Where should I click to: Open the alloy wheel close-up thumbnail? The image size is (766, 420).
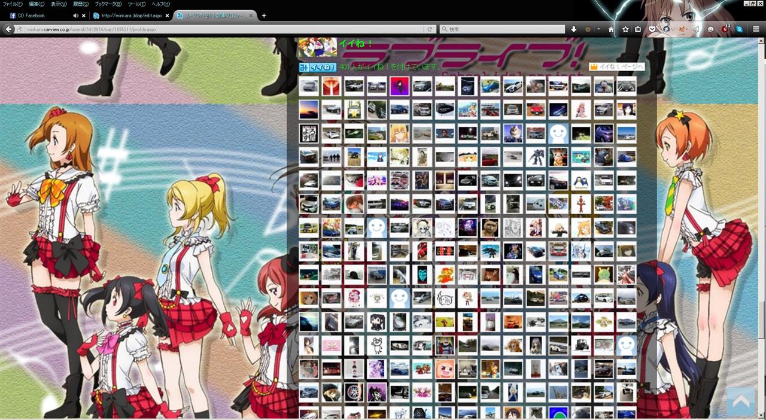point(354,392)
